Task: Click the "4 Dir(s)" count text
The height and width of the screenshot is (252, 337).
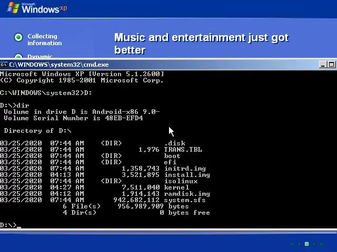Action: pos(80,213)
